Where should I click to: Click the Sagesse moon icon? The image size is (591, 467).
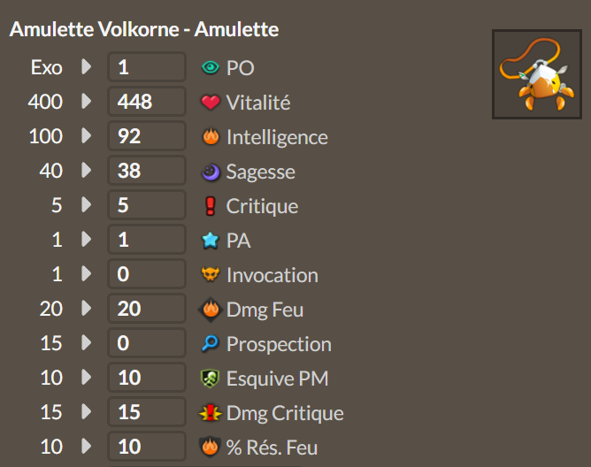coord(211,172)
